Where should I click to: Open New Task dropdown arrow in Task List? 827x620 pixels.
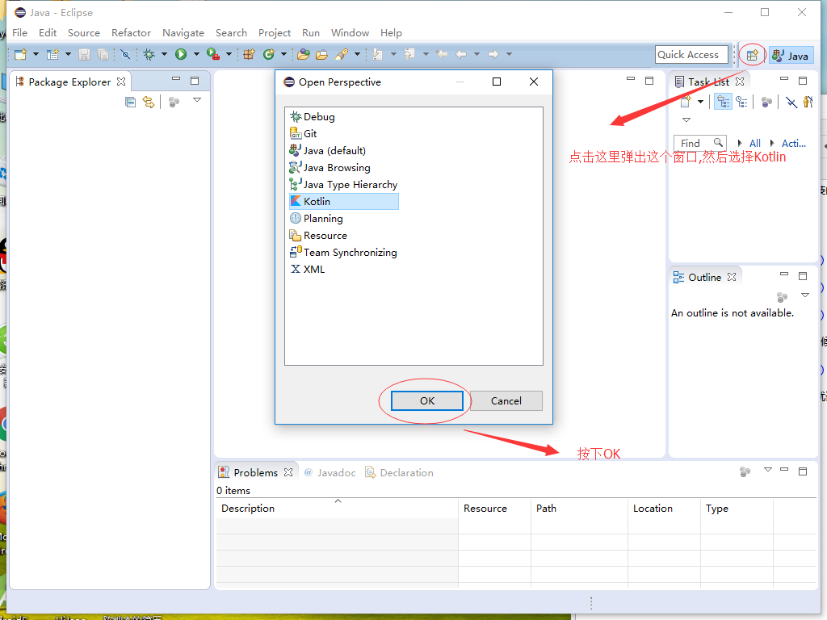pos(700,102)
